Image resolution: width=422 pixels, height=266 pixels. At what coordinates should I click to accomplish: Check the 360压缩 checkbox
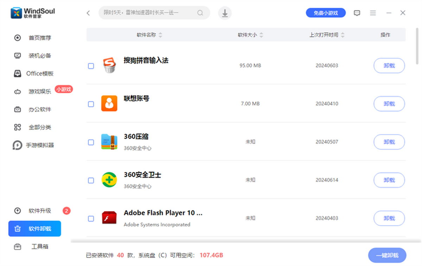tap(91, 142)
